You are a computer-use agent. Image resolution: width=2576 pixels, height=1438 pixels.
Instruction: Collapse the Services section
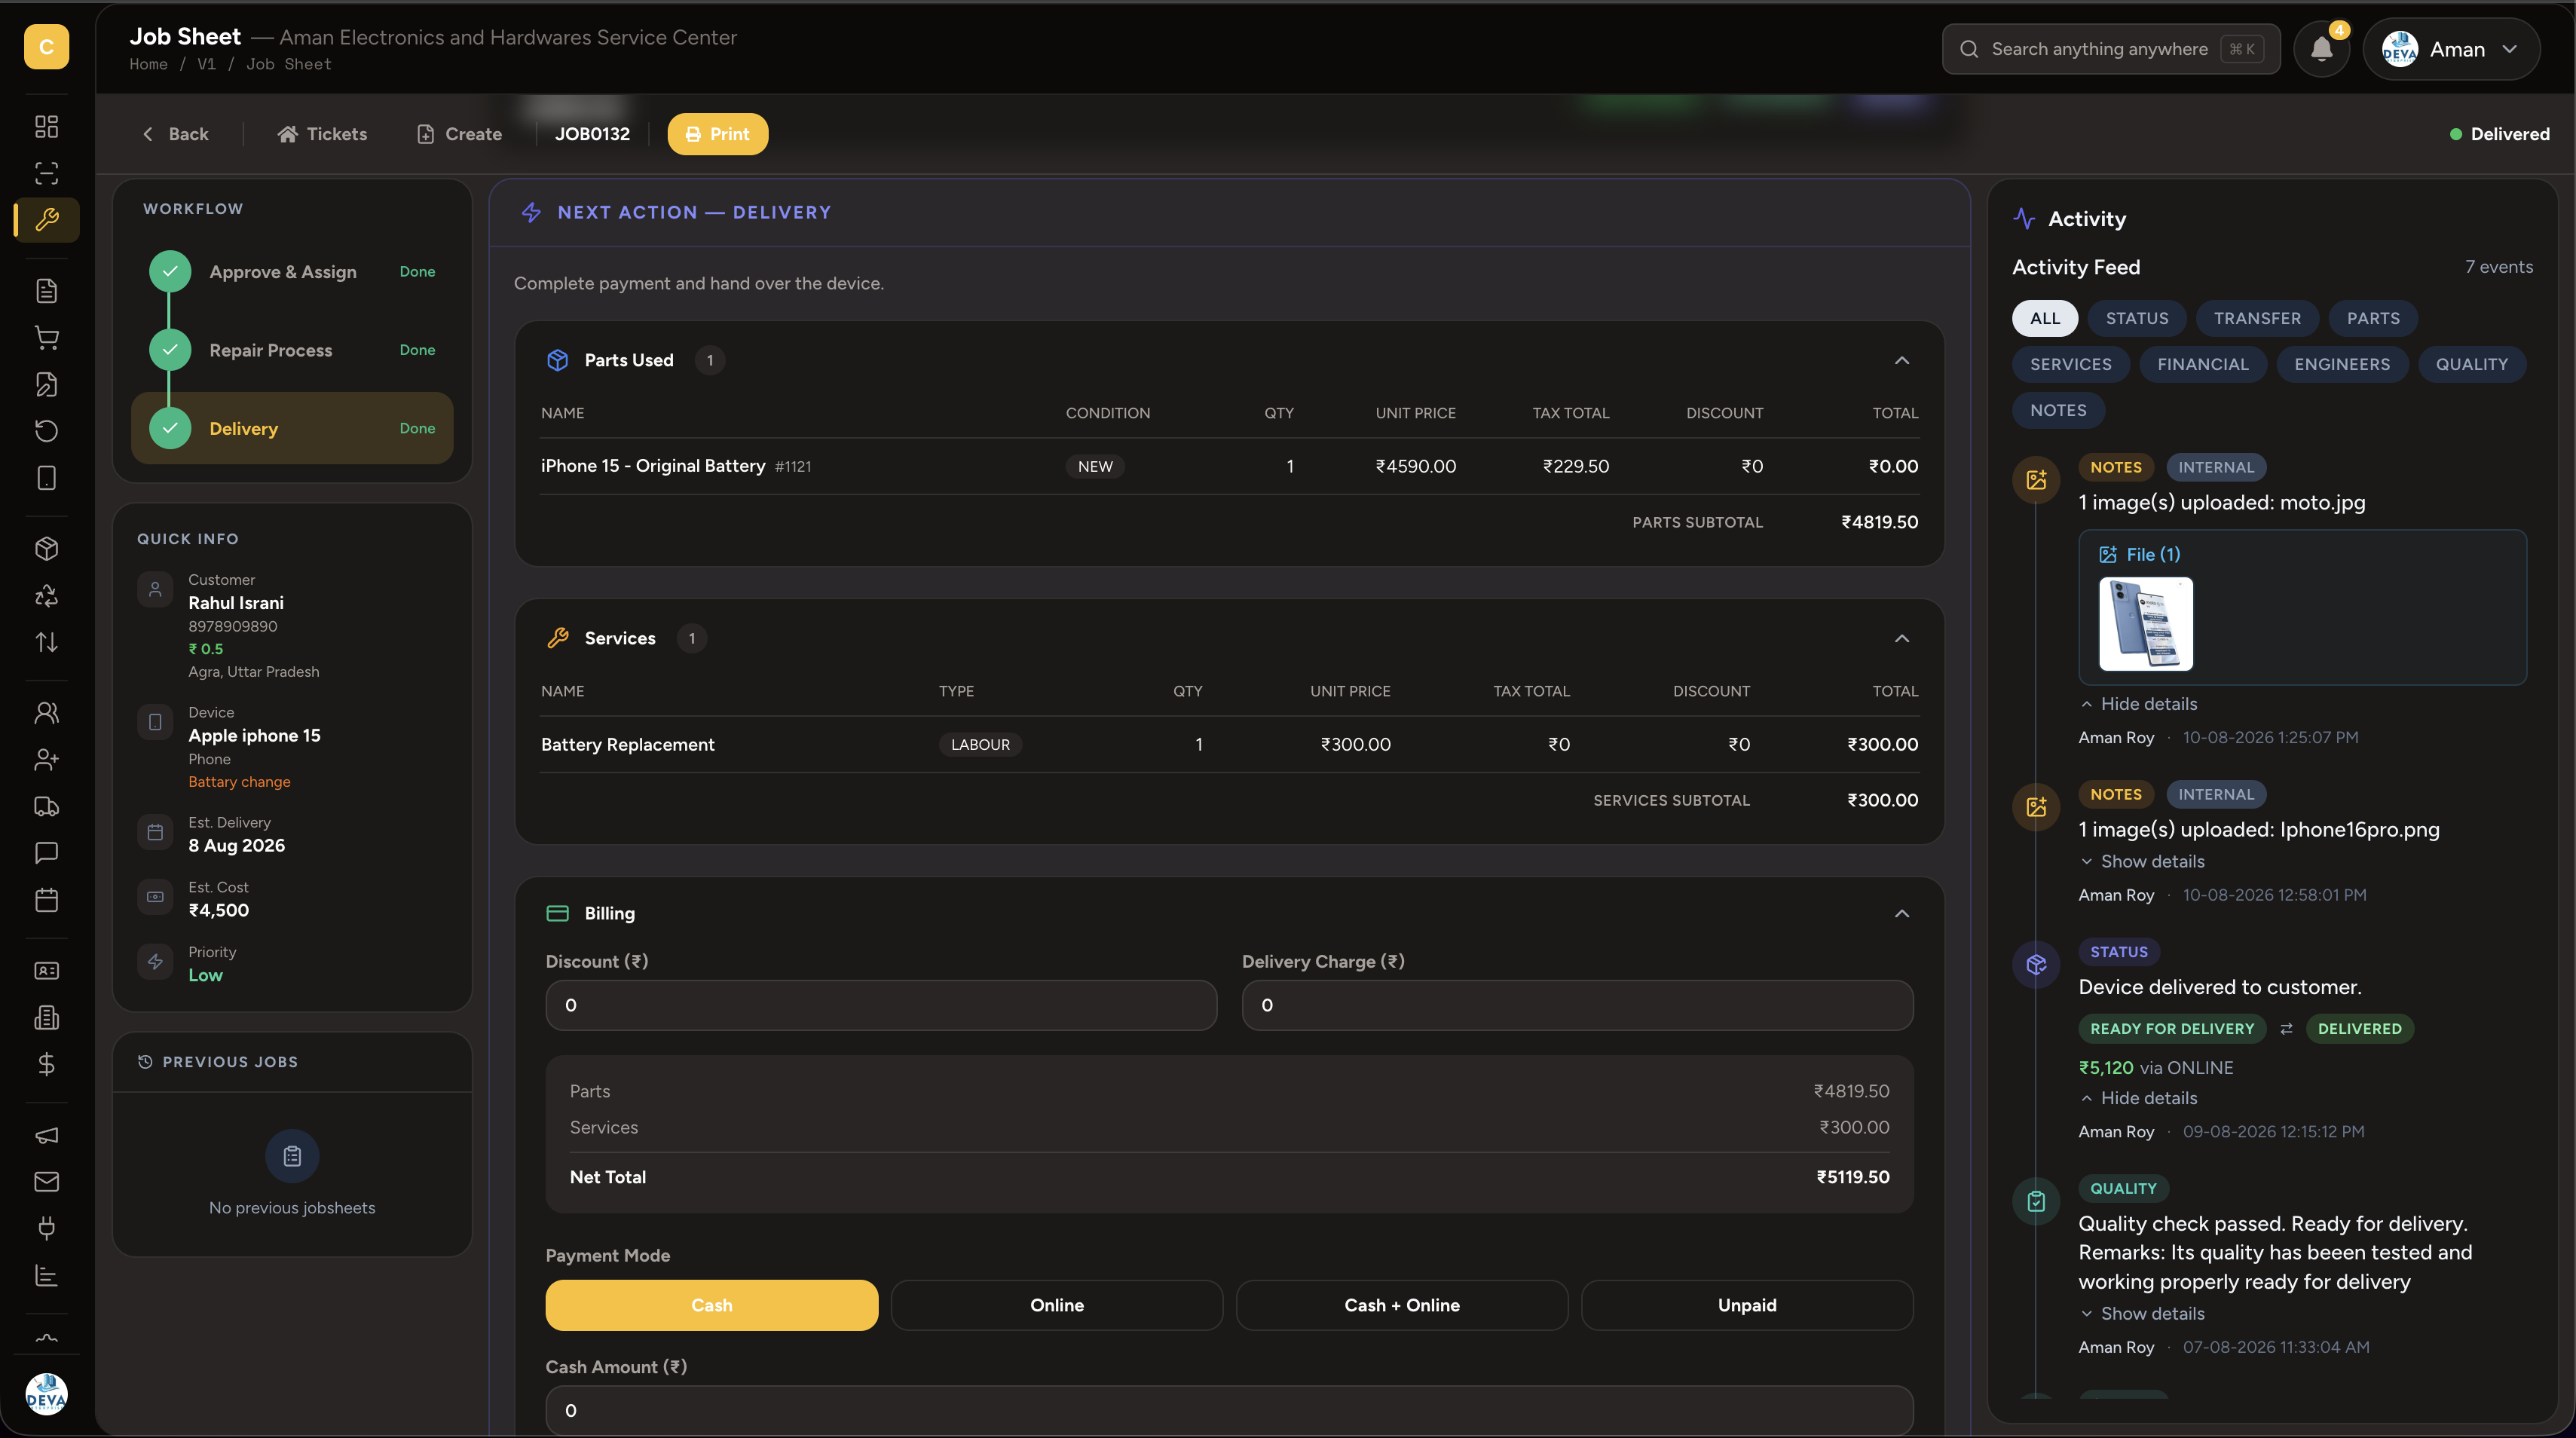click(1901, 638)
